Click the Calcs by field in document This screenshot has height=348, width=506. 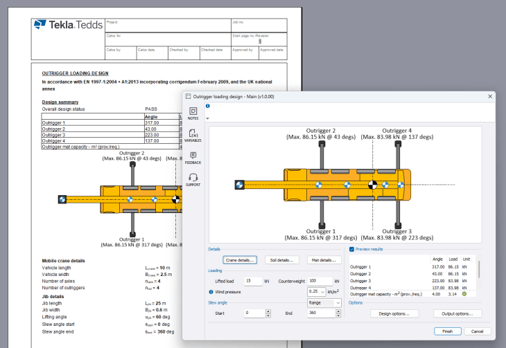[121, 53]
